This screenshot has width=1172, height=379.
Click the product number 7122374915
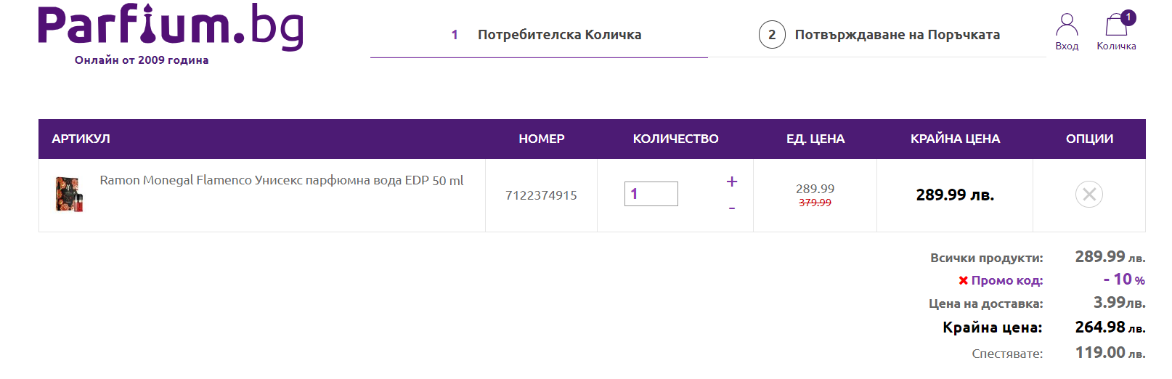(541, 195)
